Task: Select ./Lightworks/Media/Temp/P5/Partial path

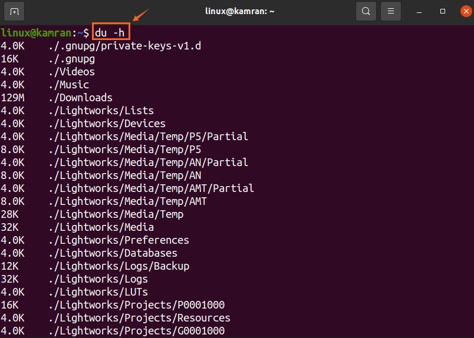Action: click(148, 137)
